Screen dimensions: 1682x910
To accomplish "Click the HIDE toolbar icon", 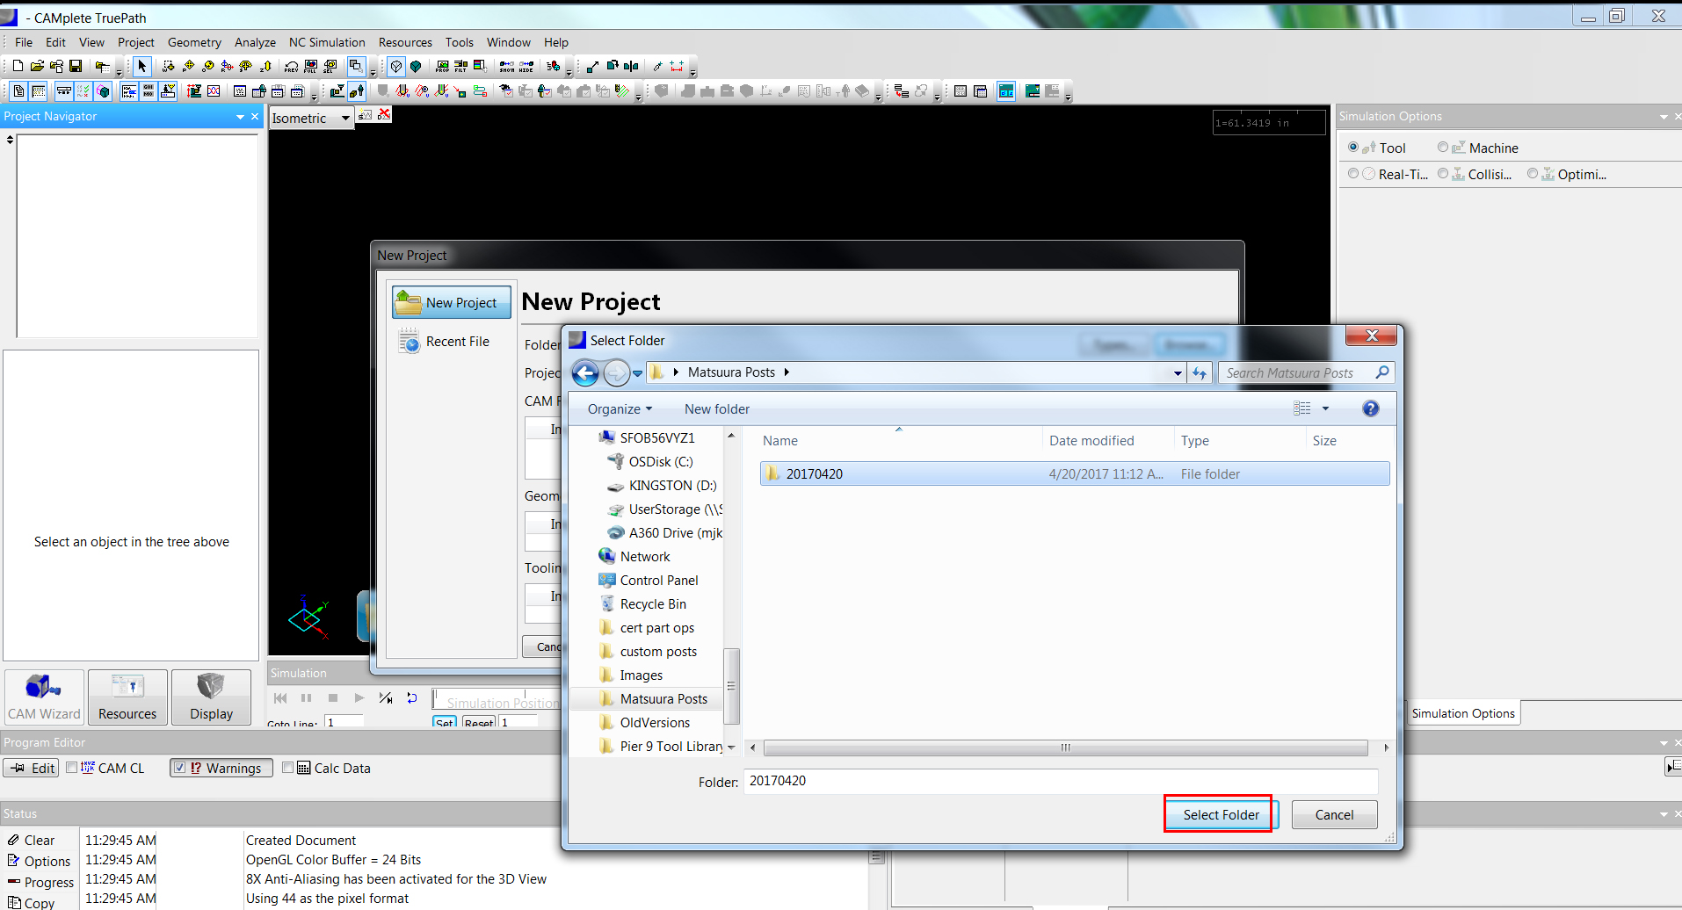I will tap(526, 66).
